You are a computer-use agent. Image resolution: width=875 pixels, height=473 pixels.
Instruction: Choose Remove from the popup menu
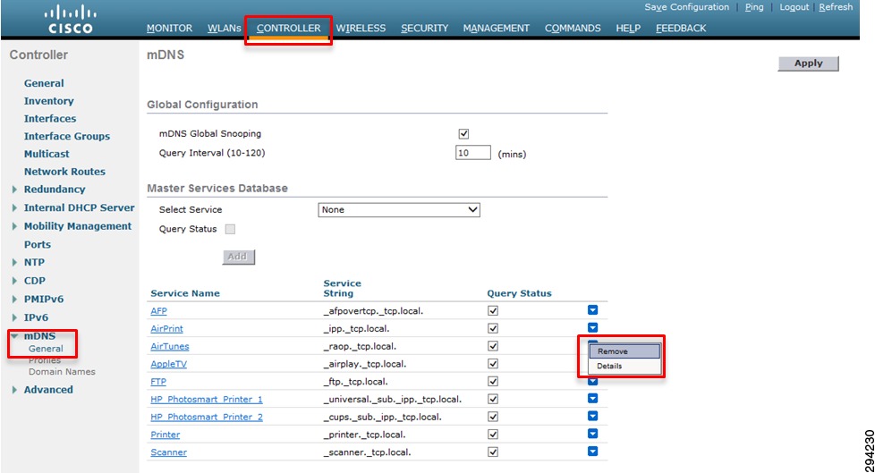[624, 351]
